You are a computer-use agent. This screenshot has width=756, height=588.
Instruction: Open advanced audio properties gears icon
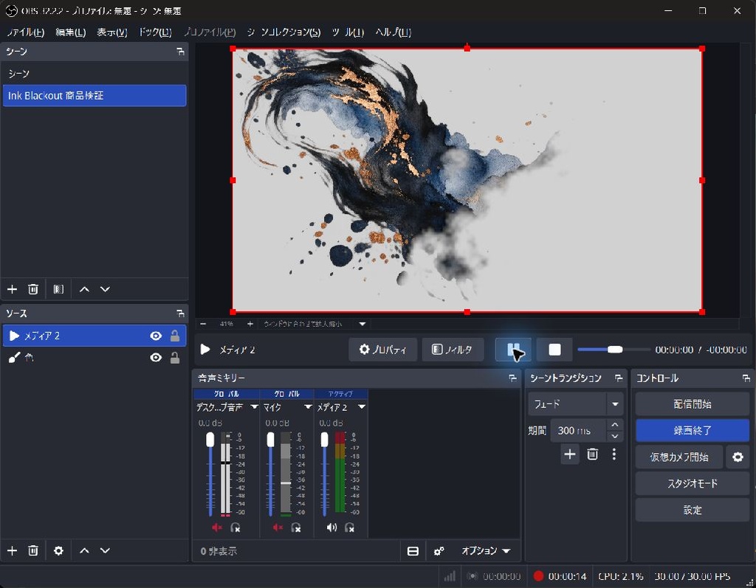439,551
